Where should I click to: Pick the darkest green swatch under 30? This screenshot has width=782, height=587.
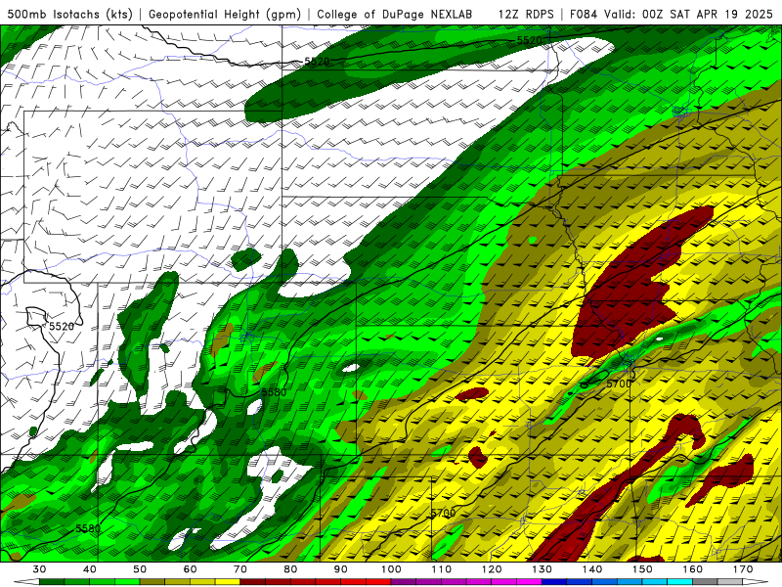pyautogui.click(x=52, y=582)
